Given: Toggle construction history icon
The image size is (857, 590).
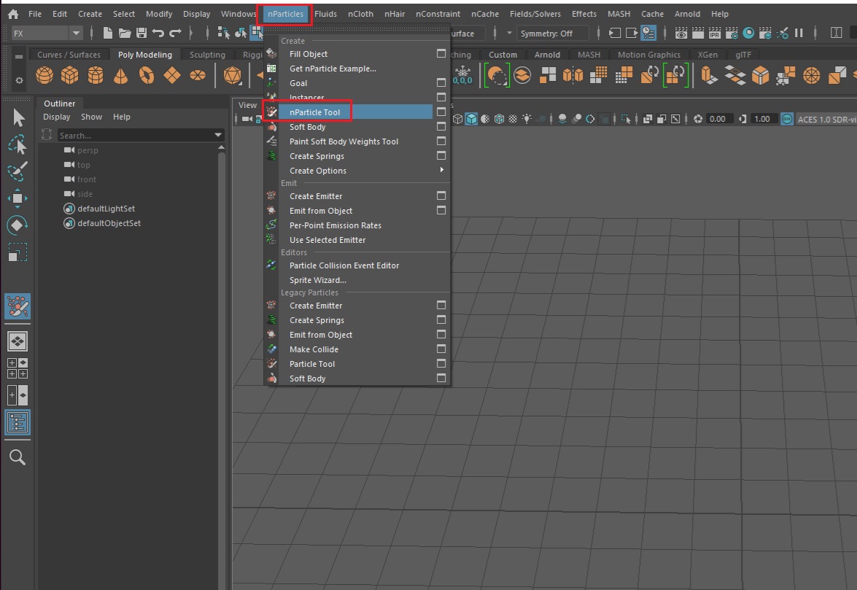Looking at the screenshot, I should point(648,34).
